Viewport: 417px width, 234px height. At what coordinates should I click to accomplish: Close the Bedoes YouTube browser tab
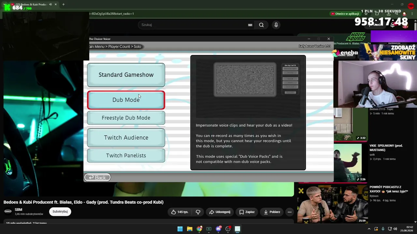point(56,5)
